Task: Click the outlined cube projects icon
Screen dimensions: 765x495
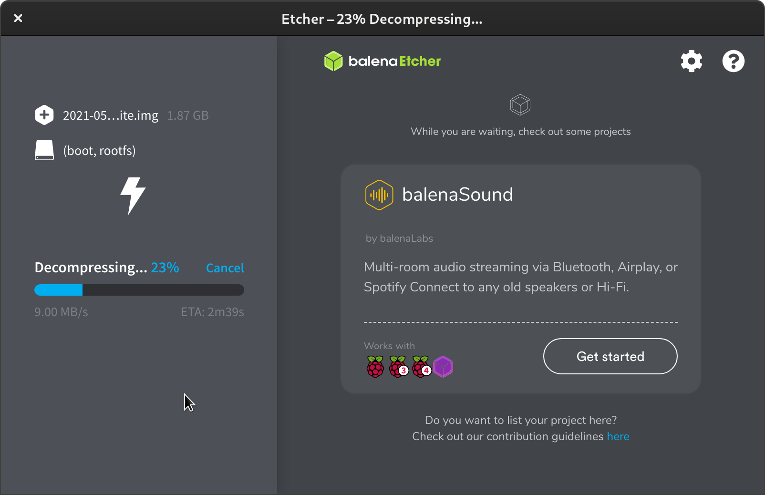Action: (520, 105)
